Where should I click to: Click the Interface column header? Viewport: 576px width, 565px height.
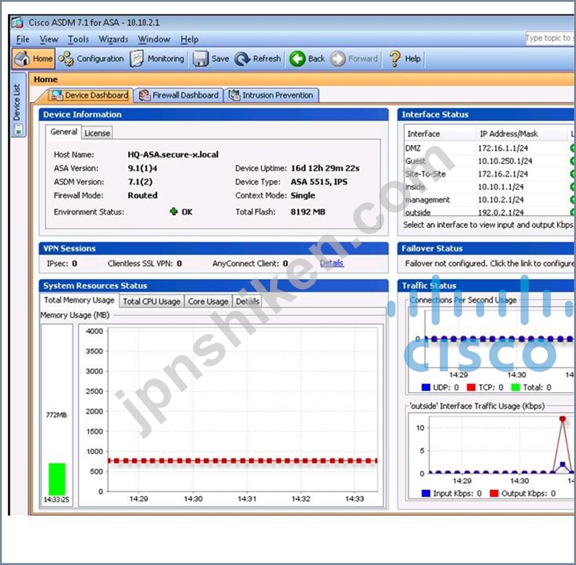pos(440,134)
